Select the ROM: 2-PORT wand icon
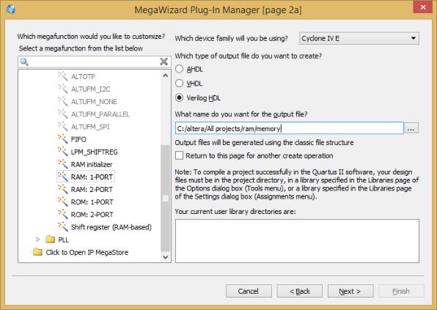 pyautogui.click(x=63, y=214)
